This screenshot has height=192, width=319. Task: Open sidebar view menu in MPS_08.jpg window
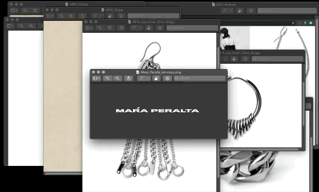pyautogui.click(x=14, y=10)
